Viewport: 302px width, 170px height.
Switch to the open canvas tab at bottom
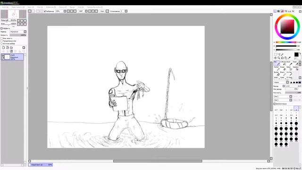(x=40, y=165)
